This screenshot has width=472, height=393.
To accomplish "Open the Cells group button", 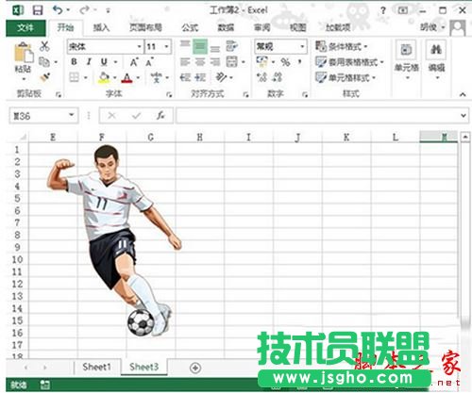I will 406,59.
